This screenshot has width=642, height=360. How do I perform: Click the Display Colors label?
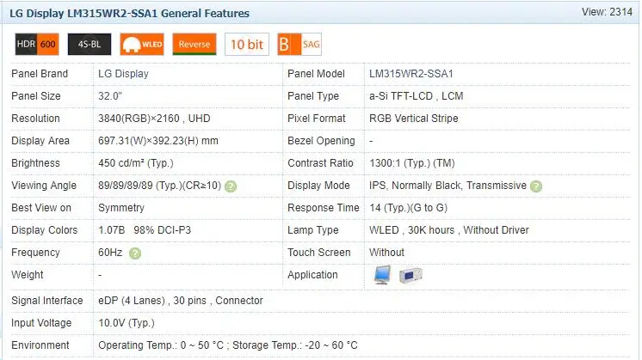click(44, 230)
